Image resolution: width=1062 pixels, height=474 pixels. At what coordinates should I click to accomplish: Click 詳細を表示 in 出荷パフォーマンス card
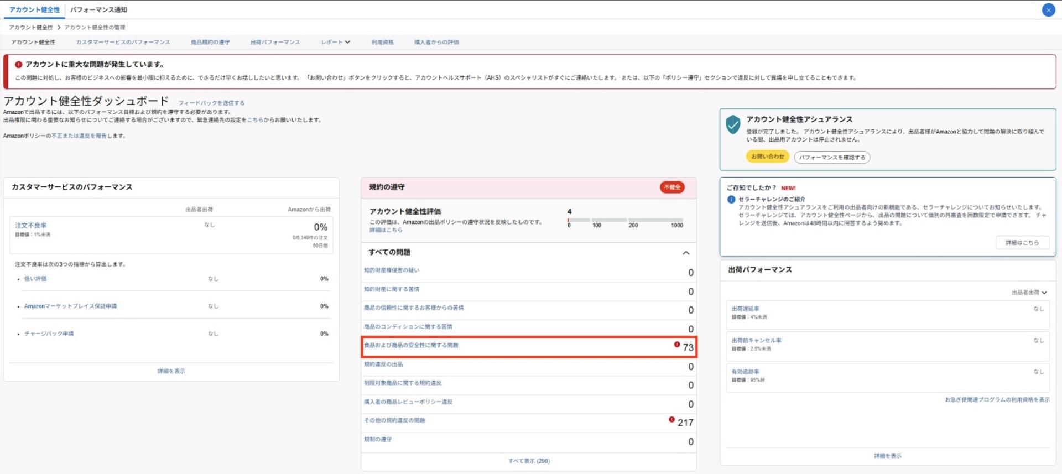point(887,456)
